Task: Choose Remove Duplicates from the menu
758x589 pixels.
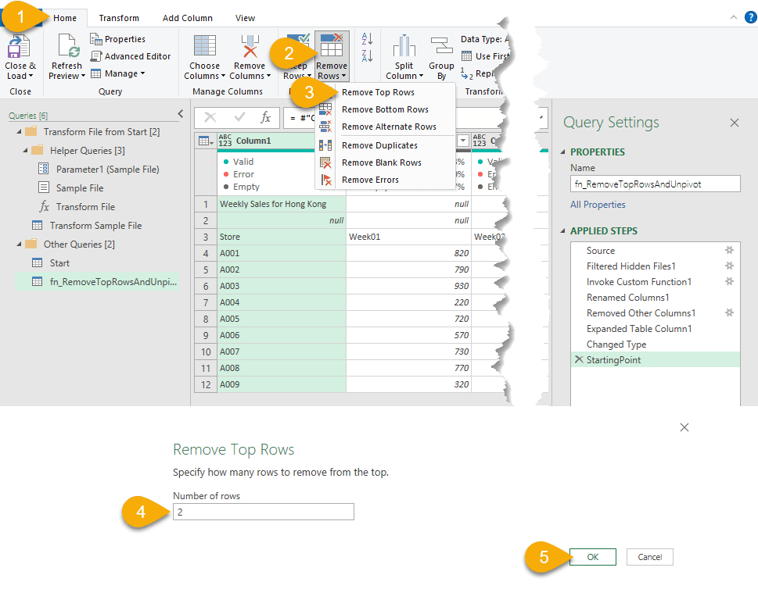Action: [379, 145]
